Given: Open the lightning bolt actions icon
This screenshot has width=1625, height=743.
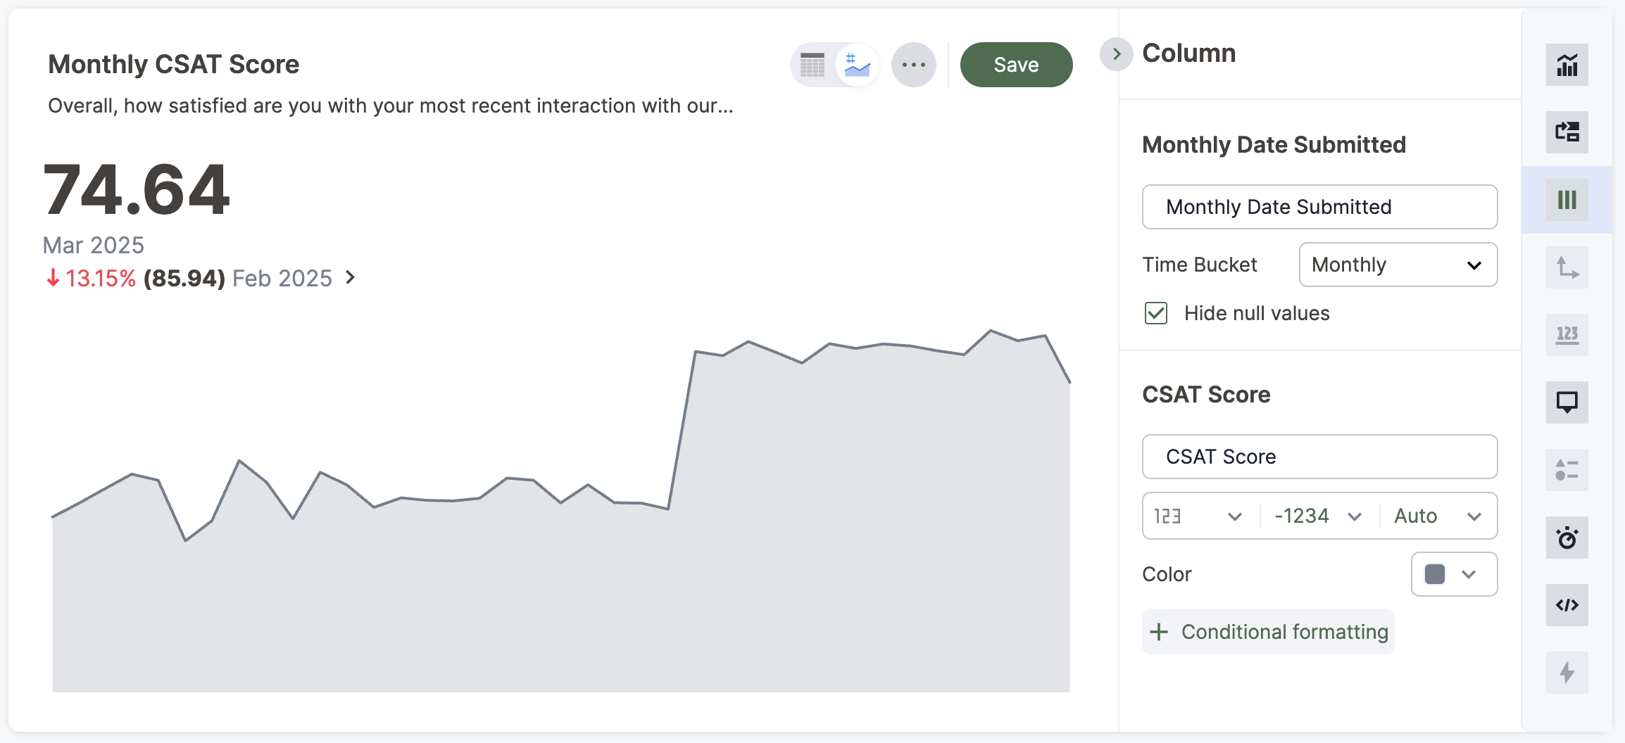Looking at the screenshot, I should pos(1567,673).
